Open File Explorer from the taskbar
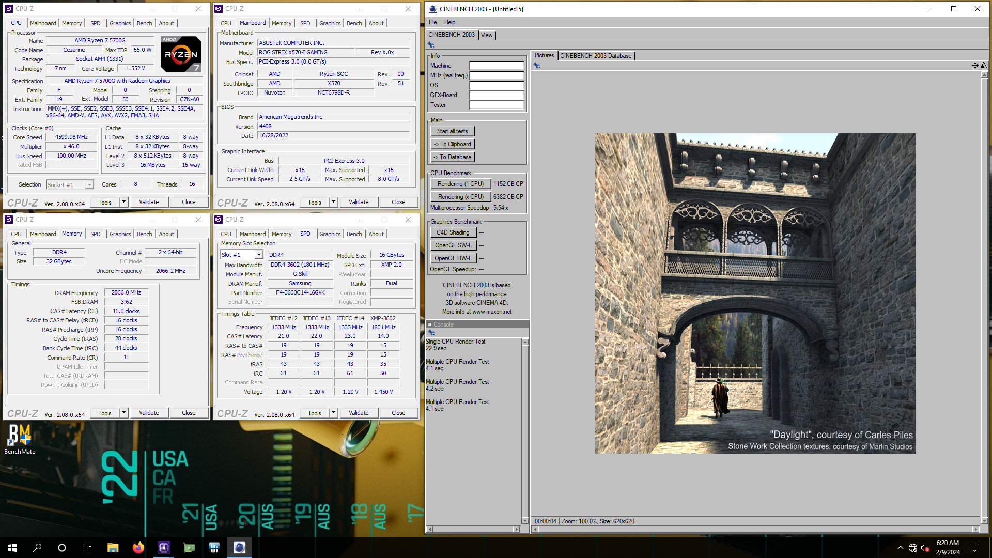992x558 pixels. coord(113,548)
